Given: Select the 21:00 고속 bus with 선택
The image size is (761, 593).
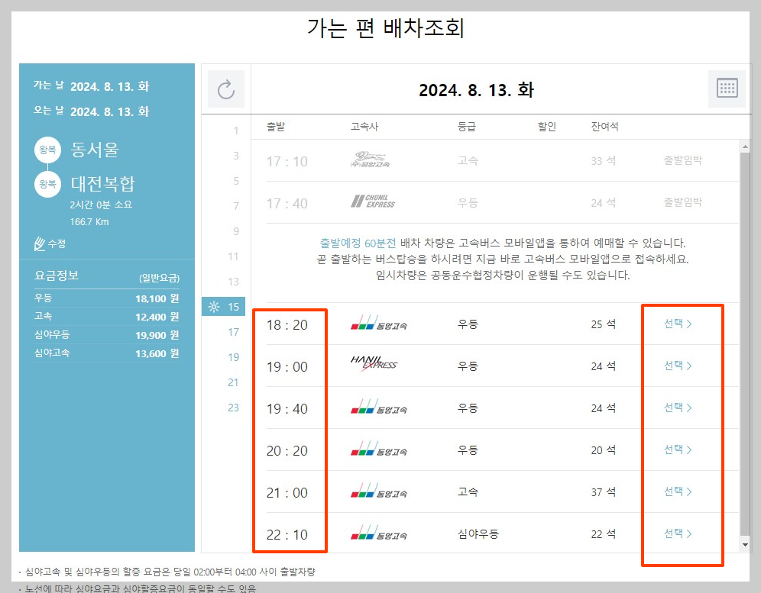Looking at the screenshot, I should point(678,491).
